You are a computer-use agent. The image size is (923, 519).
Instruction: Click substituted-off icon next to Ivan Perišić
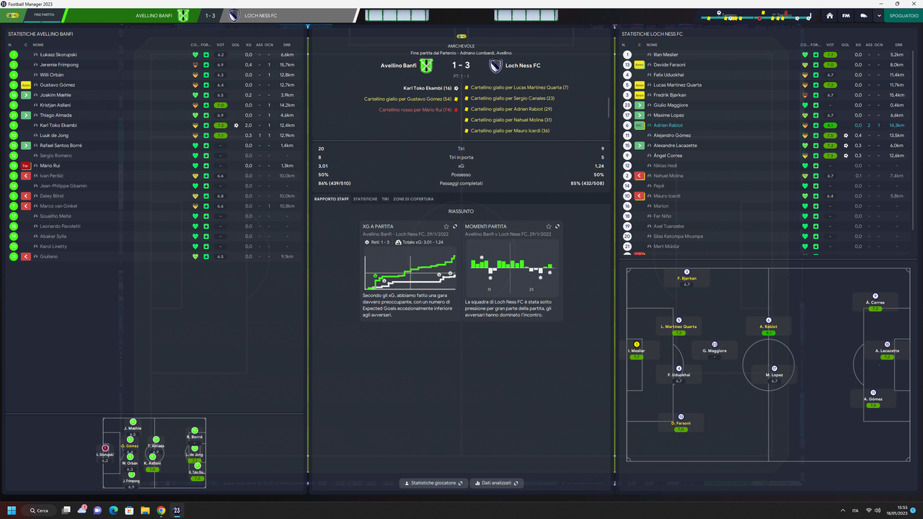pos(26,176)
